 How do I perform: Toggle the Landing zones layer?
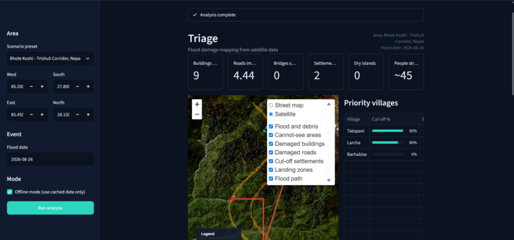coord(271,170)
